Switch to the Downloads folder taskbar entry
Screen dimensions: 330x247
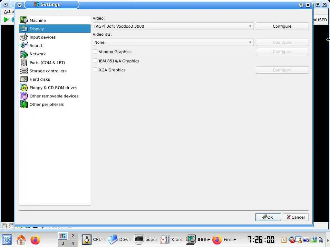point(120,239)
